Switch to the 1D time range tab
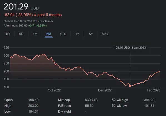This screenshot has width=166, height=116. (x=8, y=34)
